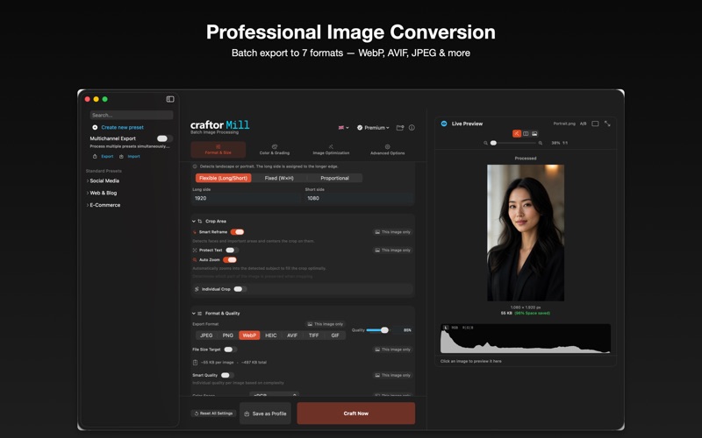Click the Long side input field
This screenshot has width=702, height=438.
[247, 199]
